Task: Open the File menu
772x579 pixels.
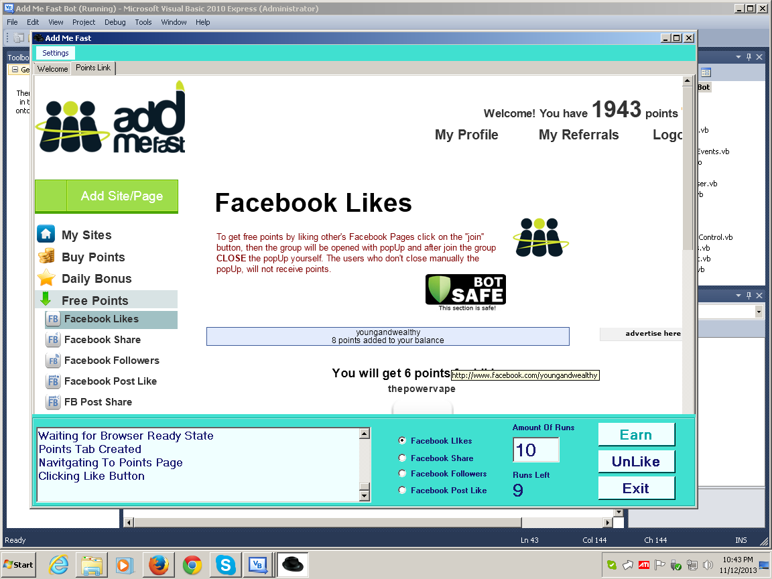Action: (x=12, y=22)
